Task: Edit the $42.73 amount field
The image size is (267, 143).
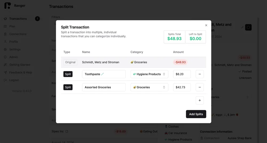Action: [x=182, y=87]
